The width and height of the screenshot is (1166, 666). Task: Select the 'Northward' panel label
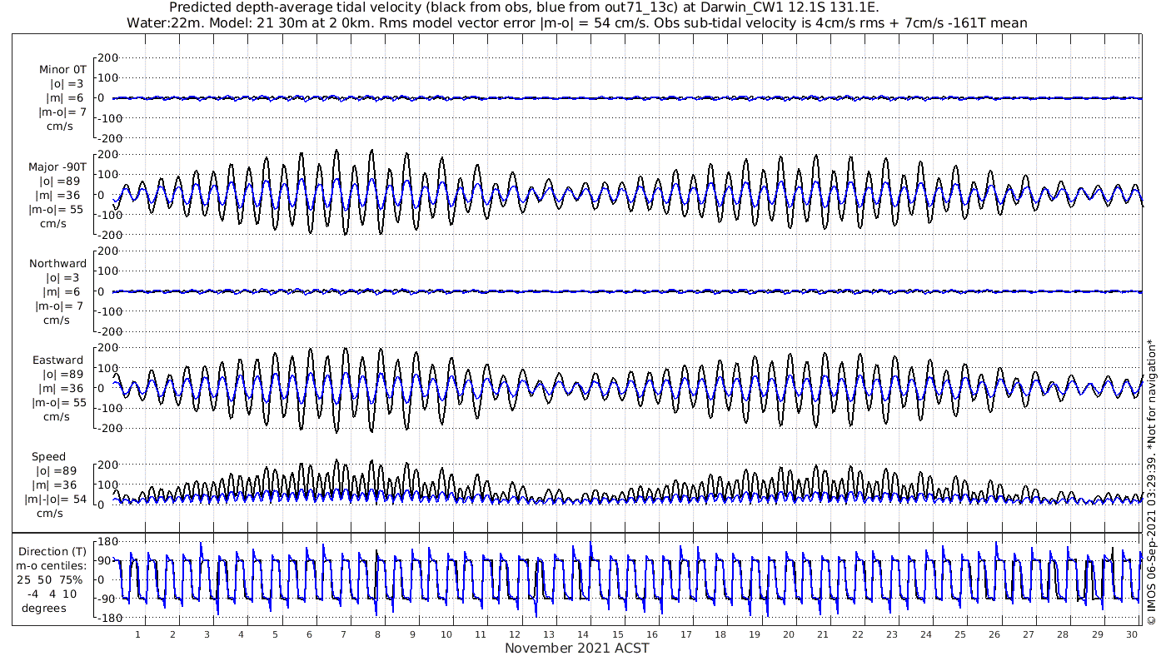57,264
